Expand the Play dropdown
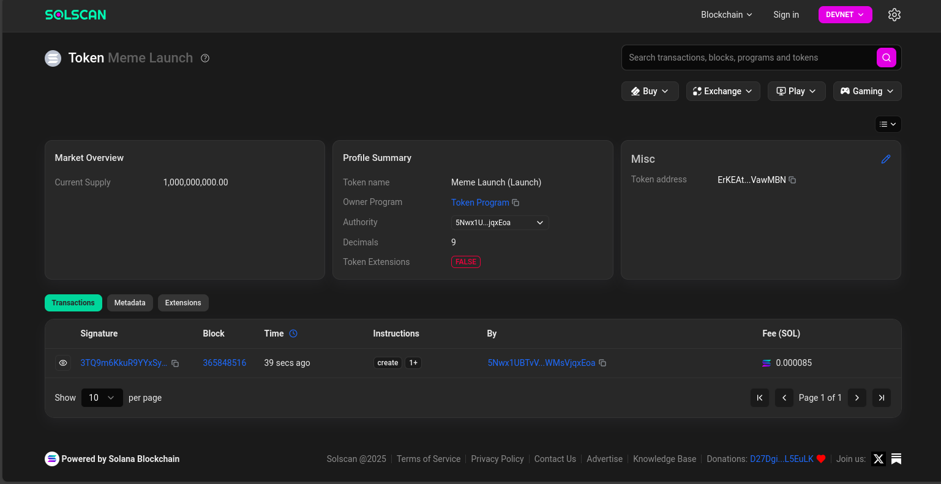This screenshot has height=484, width=941. [x=797, y=91]
